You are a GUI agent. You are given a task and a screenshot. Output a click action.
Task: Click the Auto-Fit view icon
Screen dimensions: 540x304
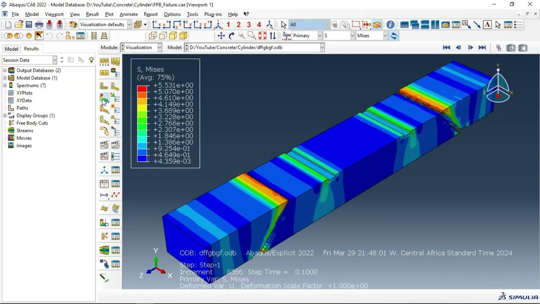[x=262, y=36]
